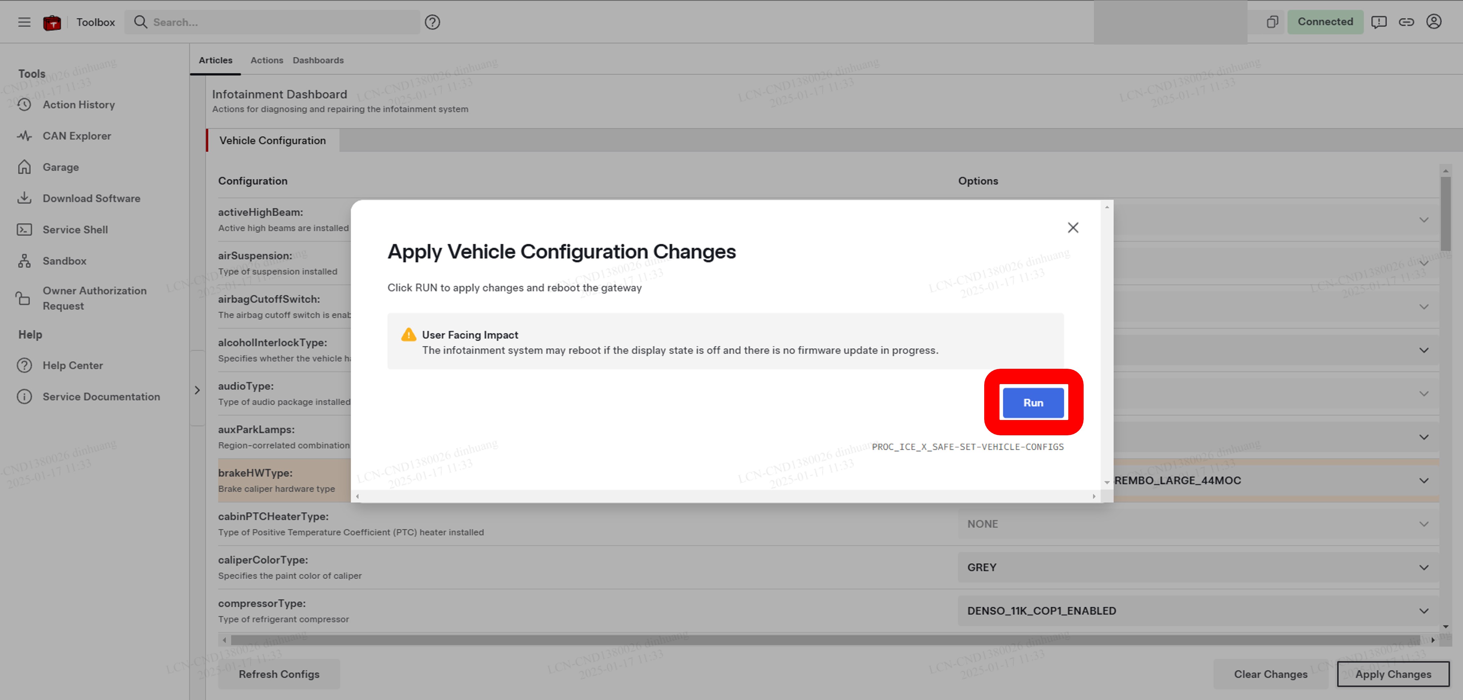
Task: Open Service Shell tool
Action: pyautogui.click(x=75, y=229)
